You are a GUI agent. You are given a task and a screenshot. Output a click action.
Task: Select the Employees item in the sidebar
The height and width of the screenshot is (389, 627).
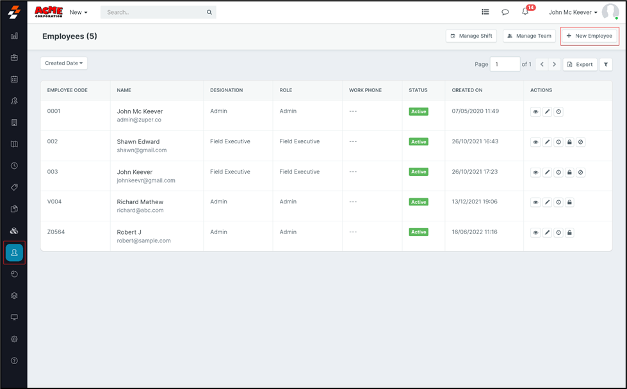click(x=14, y=253)
